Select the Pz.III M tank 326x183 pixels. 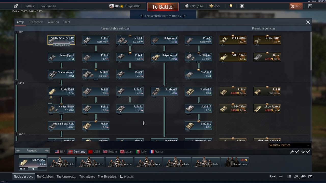[96, 125]
